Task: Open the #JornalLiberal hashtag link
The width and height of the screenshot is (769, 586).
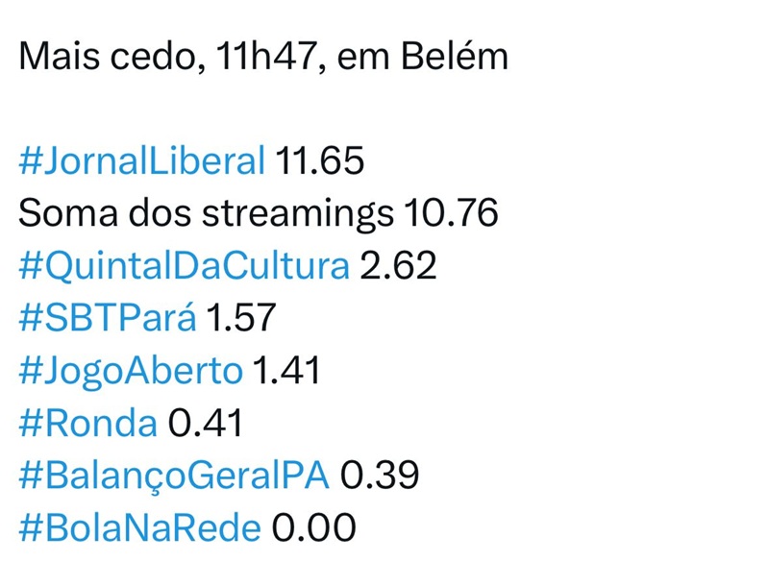Action: [141, 160]
